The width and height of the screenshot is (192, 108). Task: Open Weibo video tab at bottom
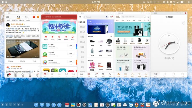point(15,75)
